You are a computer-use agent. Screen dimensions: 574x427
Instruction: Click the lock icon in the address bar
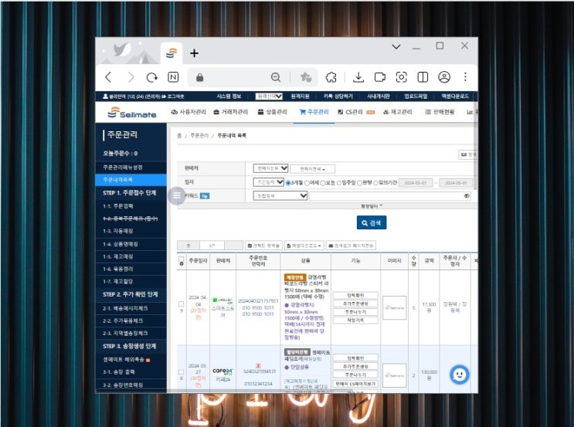199,77
